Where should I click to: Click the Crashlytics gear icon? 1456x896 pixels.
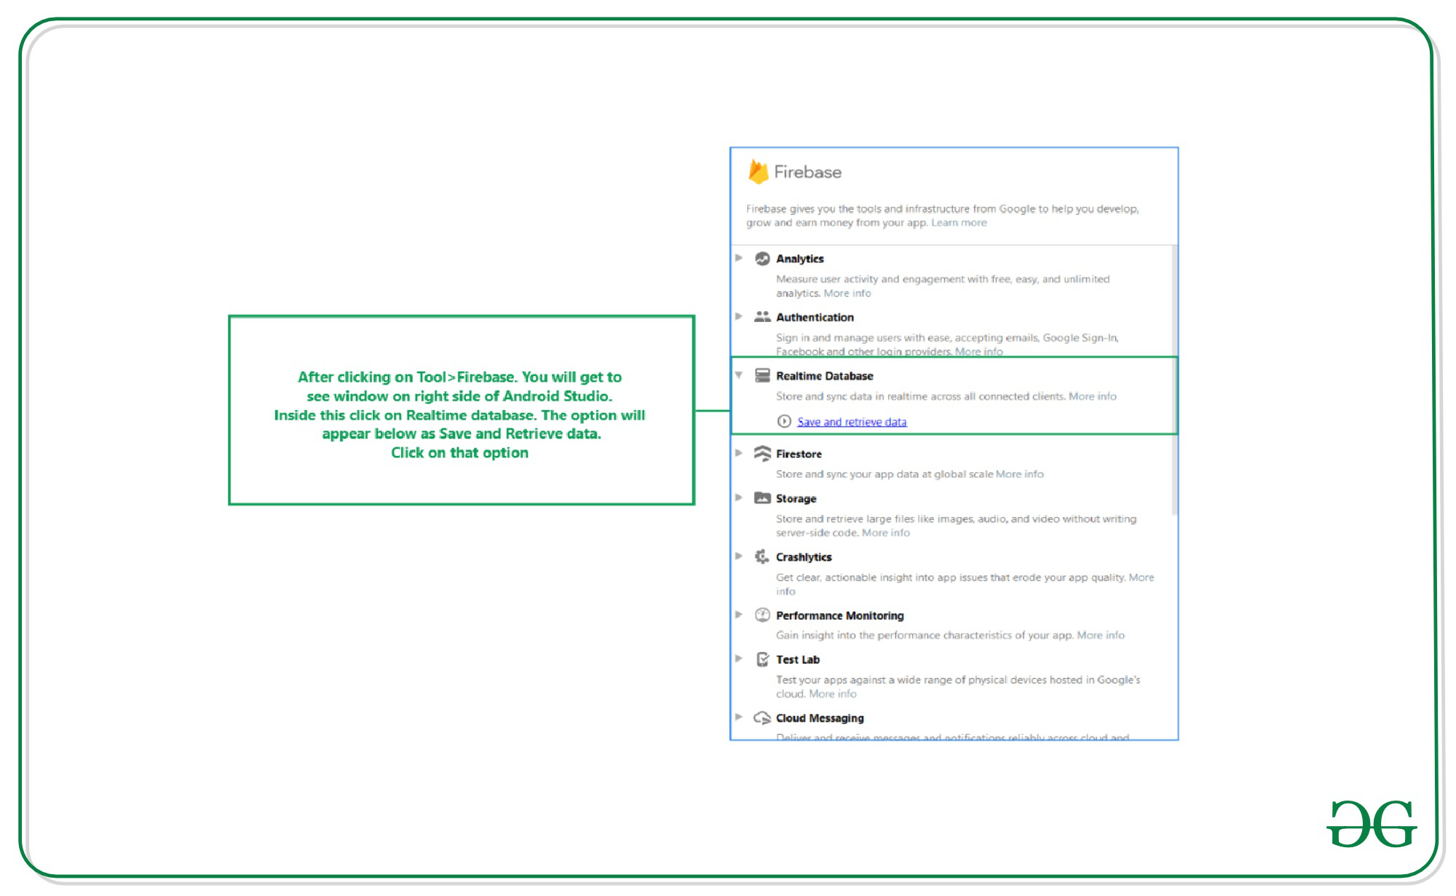761,557
